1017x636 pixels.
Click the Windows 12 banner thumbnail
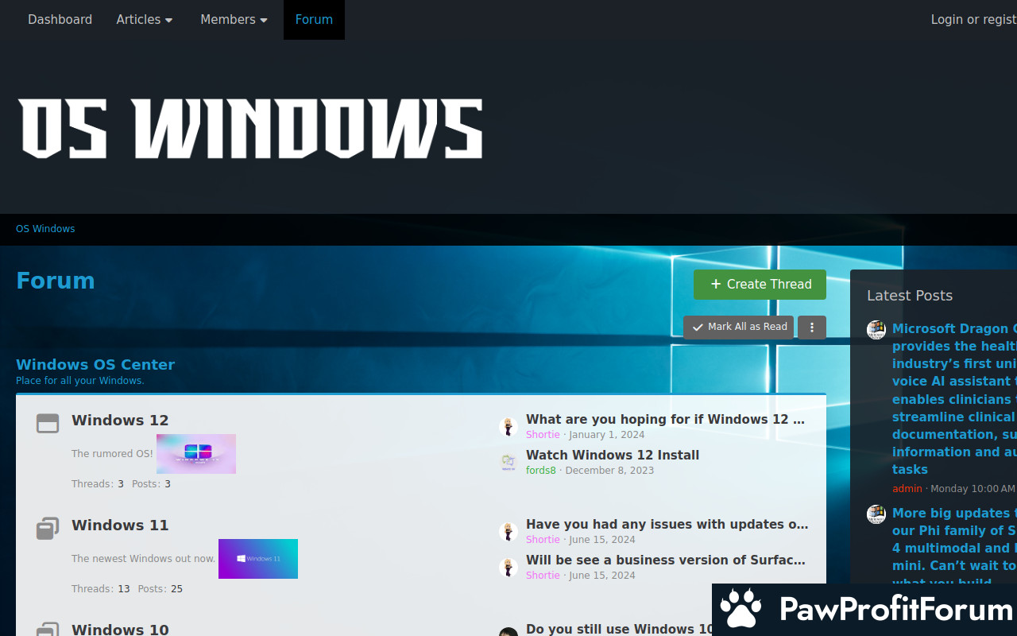196,454
